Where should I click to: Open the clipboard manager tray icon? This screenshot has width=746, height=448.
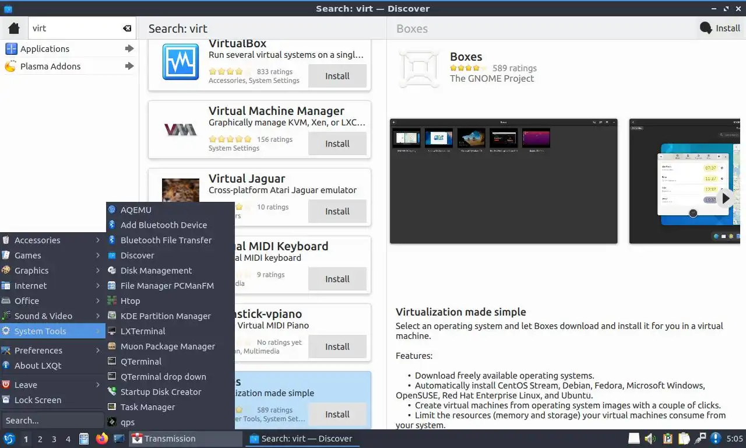pyautogui.click(x=684, y=439)
